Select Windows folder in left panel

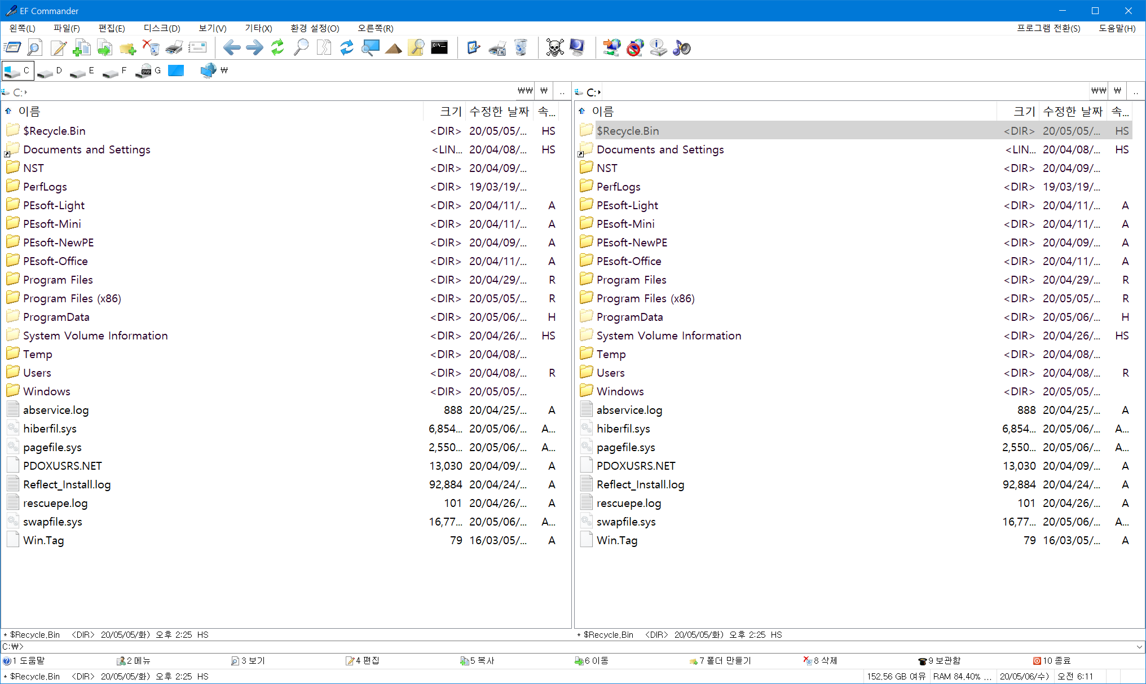point(47,391)
